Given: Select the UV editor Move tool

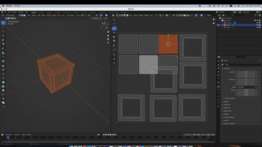Looking at the screenshot, I should [114, 28].
